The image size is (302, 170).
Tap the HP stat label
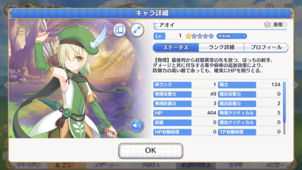point(172,113)
